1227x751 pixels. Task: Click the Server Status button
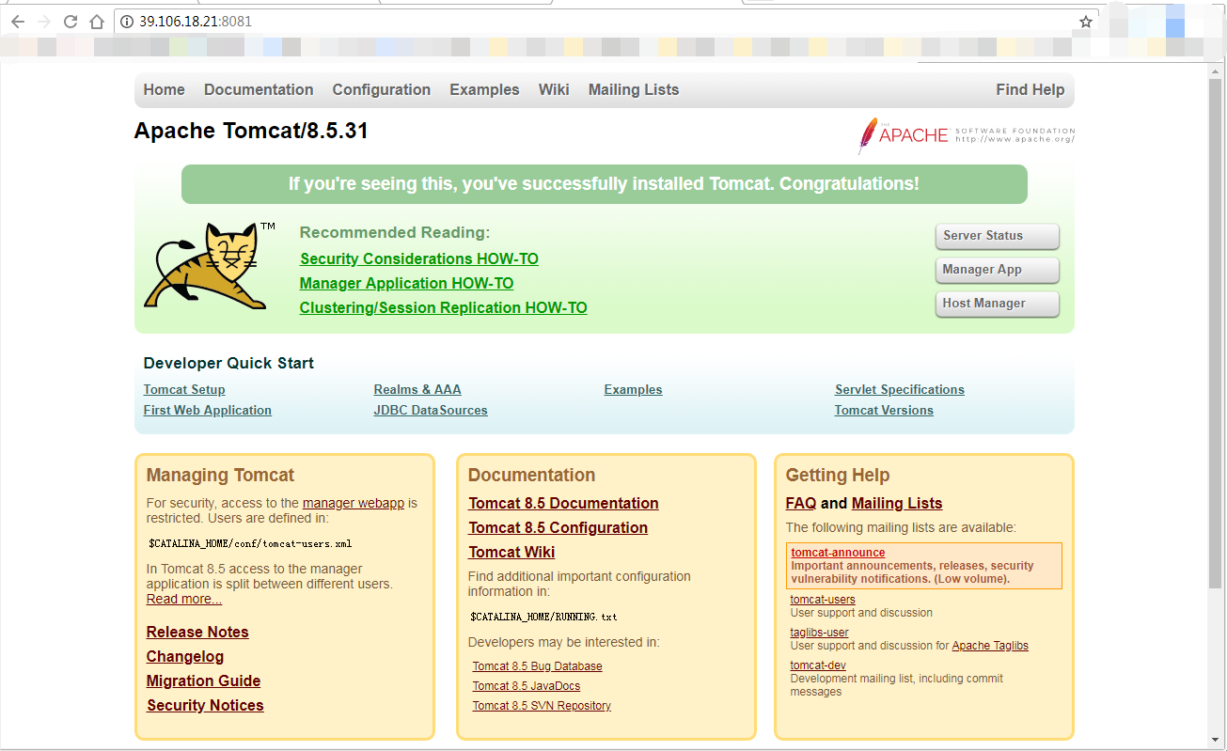tap(997, 236)
